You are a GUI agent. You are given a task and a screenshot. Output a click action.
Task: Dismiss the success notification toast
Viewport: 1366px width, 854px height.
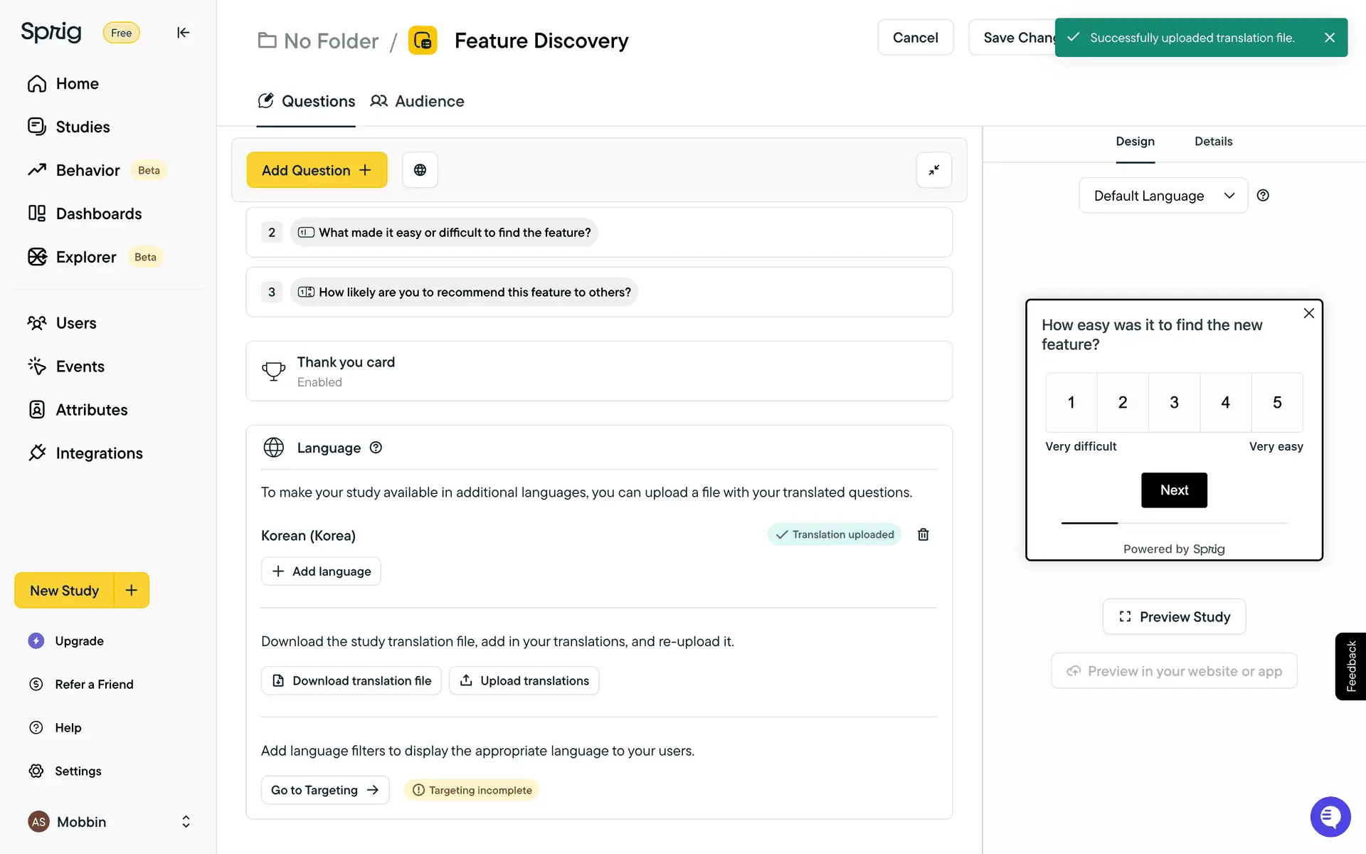(x=1329, y=38)
